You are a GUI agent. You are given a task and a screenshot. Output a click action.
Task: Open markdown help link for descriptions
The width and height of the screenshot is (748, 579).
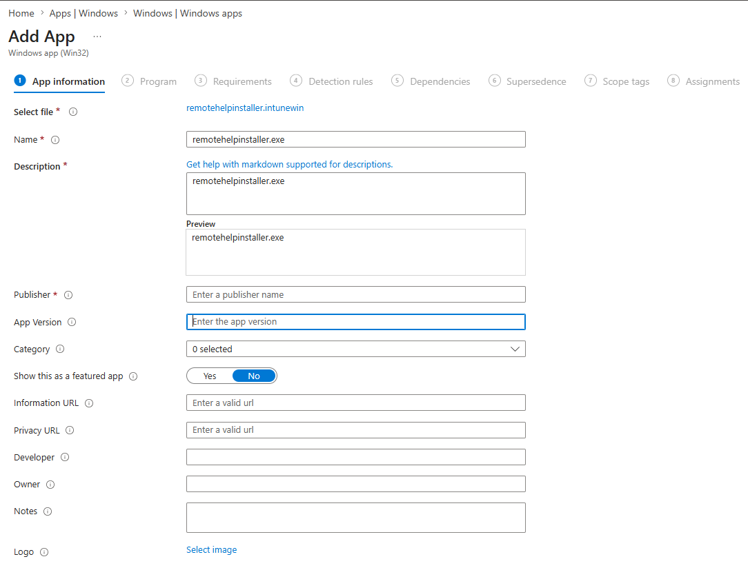tap(290, 165)
